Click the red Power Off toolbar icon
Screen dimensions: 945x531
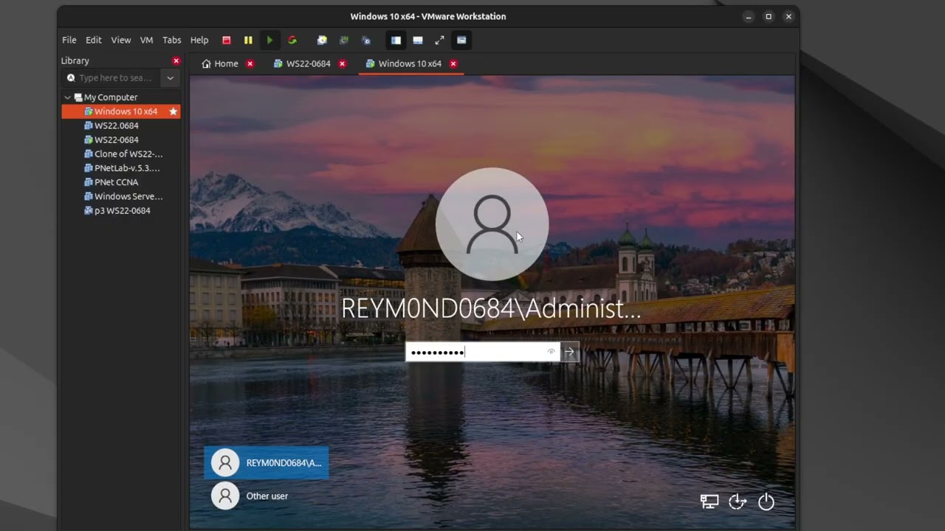227,40
